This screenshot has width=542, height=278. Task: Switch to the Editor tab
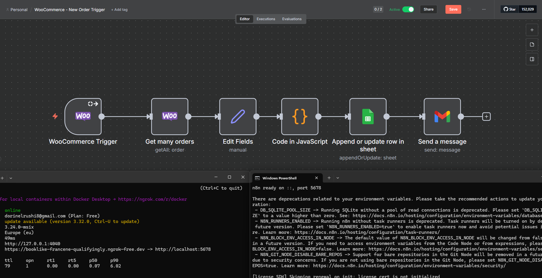245,19
